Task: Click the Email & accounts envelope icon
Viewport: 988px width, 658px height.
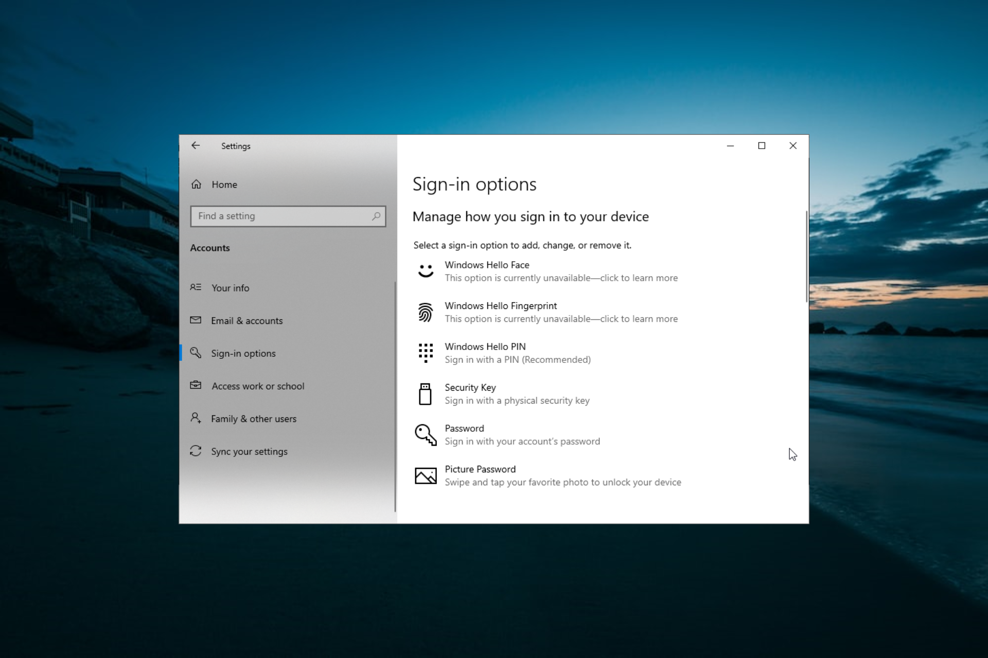Action: click(x=196, y=320)
